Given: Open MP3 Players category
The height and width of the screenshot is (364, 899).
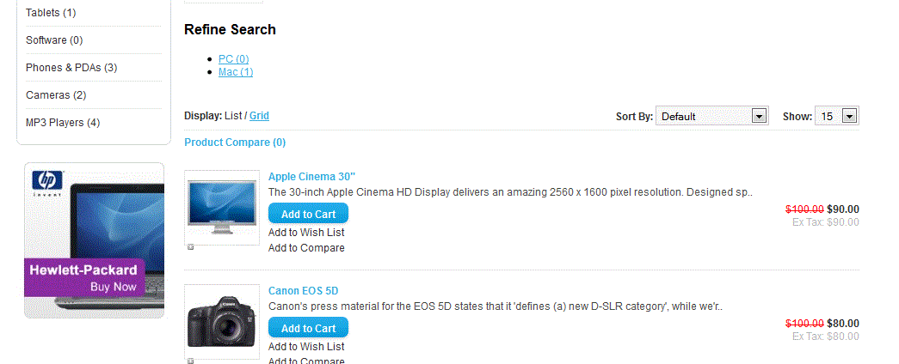Looking at the screenshot, I should click(63, 123).
